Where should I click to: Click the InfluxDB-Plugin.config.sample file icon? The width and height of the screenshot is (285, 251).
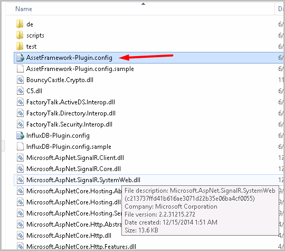[20, 147]
